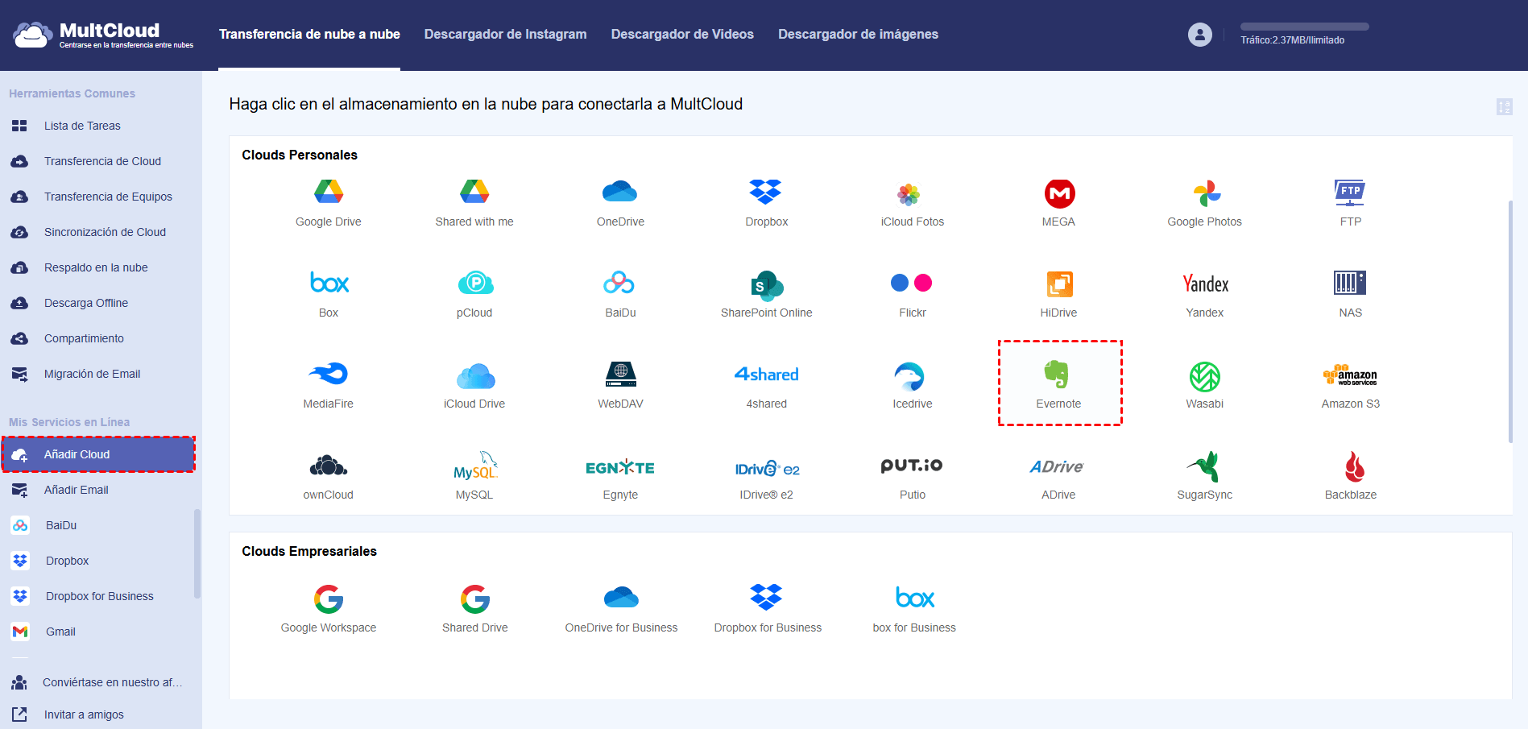Open the Descargador de Instagram tab
The image size is (1528, 729).
pos(505,34)
